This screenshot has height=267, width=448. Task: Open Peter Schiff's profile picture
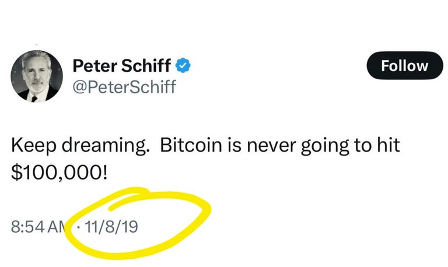pyautogui.click(x=37, y=76)
